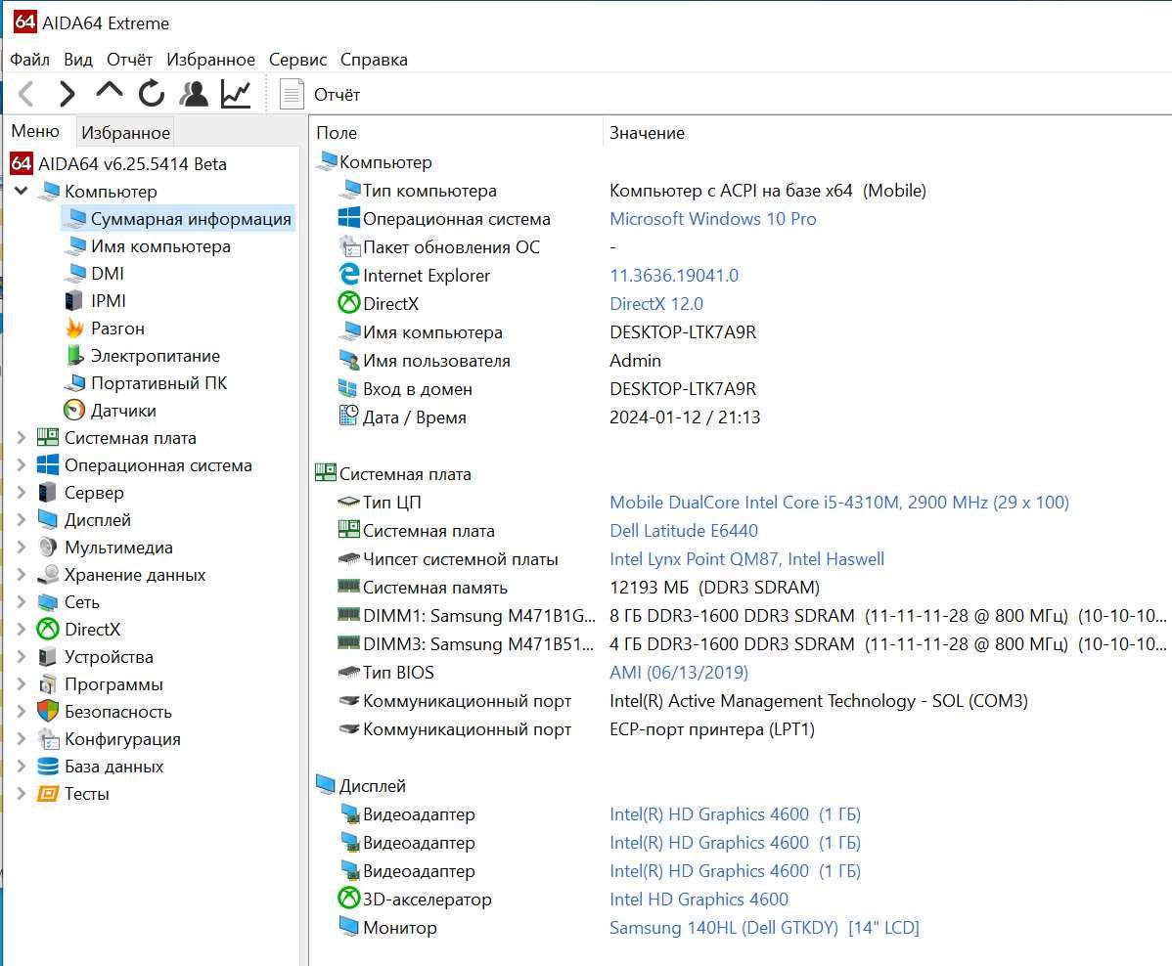This screenshot has width=1172, height=966.
Task: Expand the Системная плата tree node
Action: tap(21, 438)
